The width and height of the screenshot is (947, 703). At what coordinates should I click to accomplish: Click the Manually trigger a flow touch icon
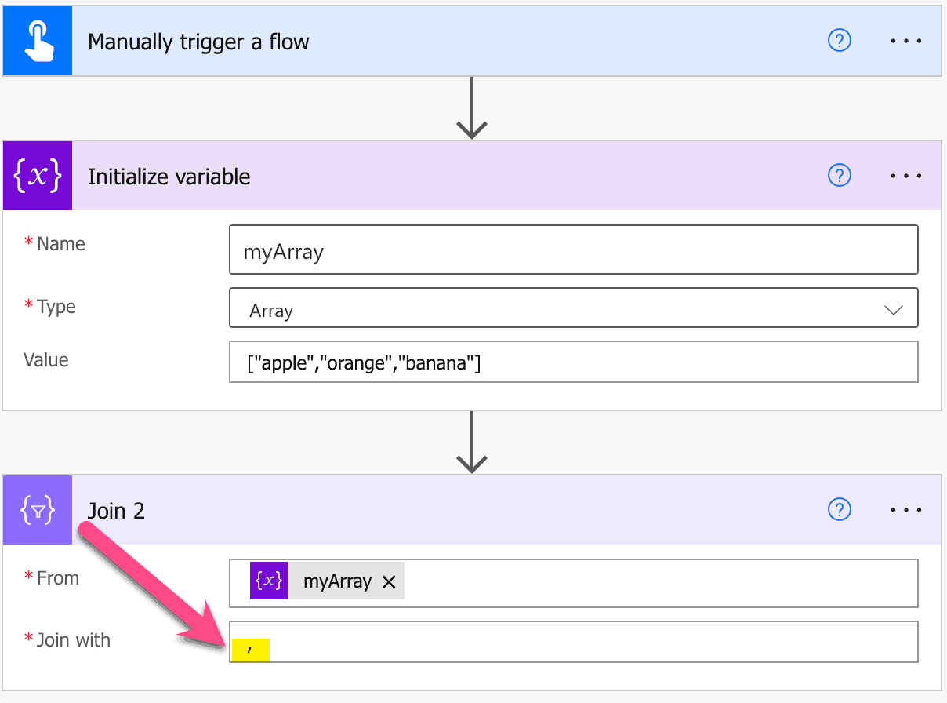tap(35, 40)
